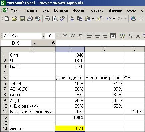Open the Правка menu
Viewport: 145px width, 132px height.
point(31,11)
